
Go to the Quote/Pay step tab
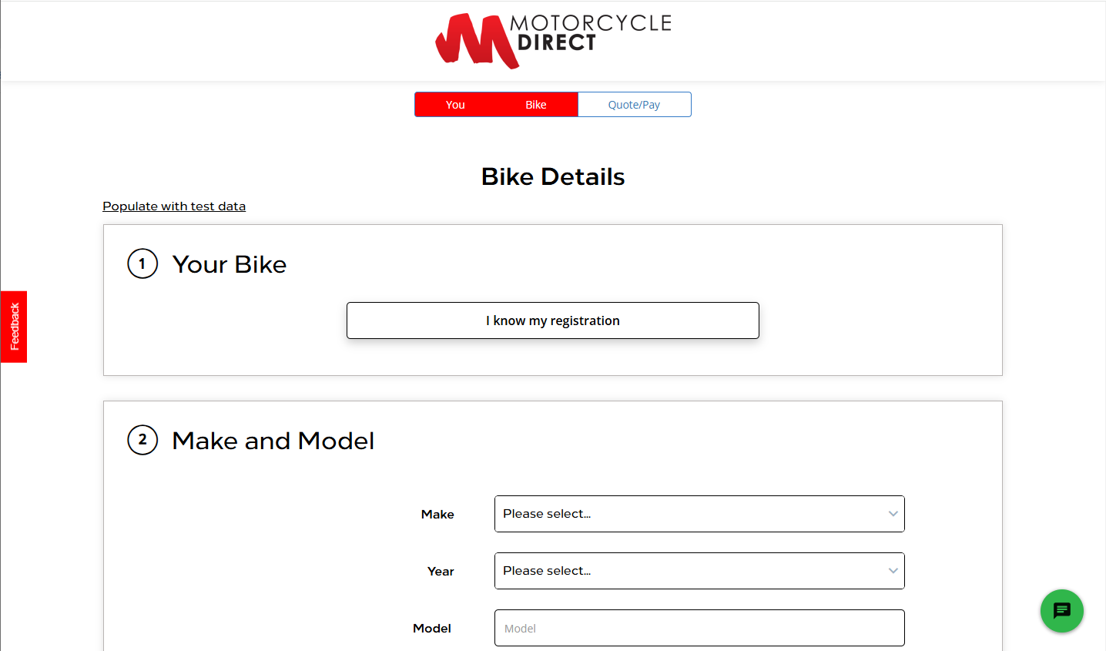(x=634, y=105)
